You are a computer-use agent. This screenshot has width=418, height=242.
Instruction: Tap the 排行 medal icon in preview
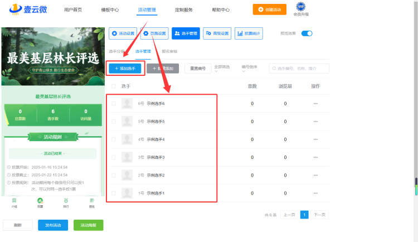click(66, 201)
